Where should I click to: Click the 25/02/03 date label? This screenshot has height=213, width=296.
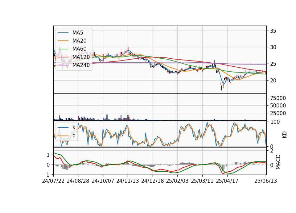[177, 181]
